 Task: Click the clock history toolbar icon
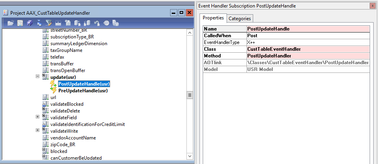106,23
